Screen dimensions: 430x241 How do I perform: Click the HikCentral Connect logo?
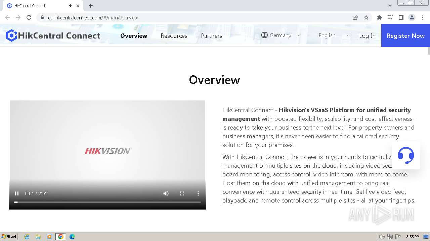click(x=53, y=35)
